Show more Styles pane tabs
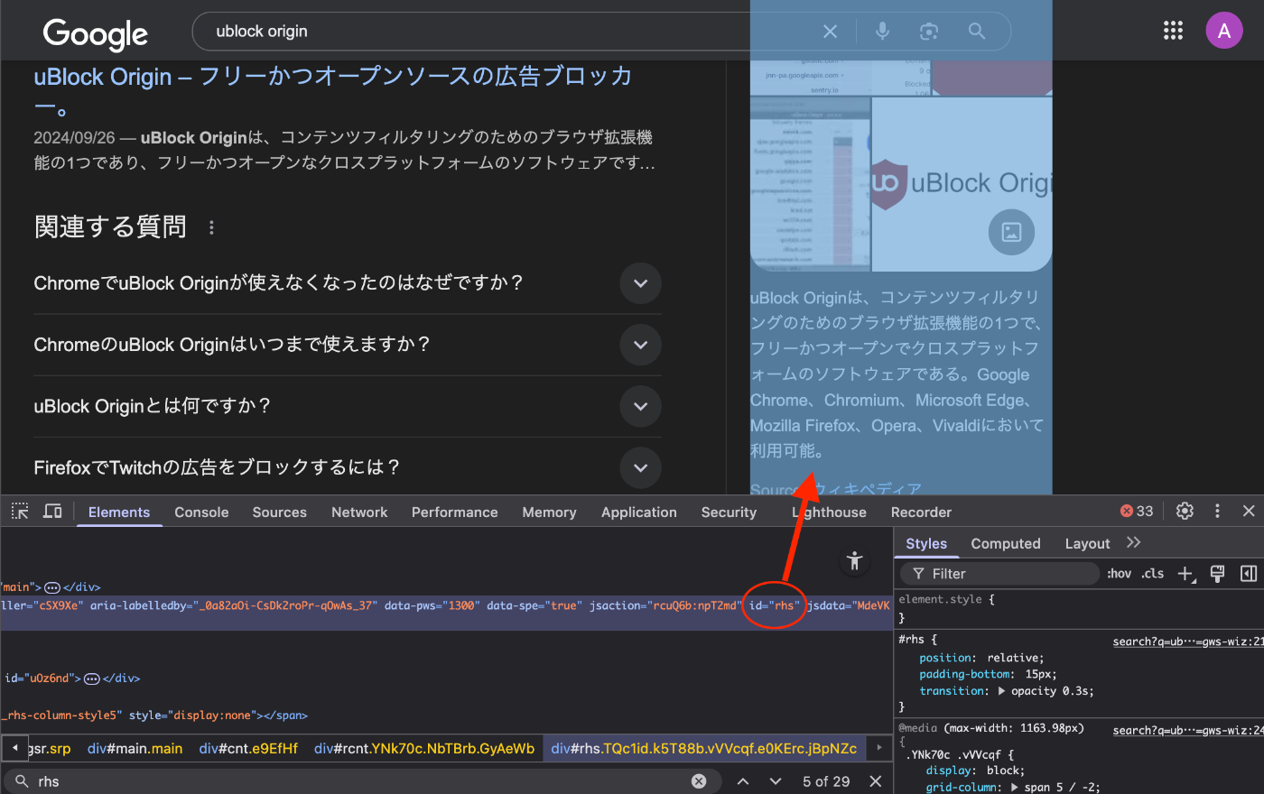 (1134, 542)
